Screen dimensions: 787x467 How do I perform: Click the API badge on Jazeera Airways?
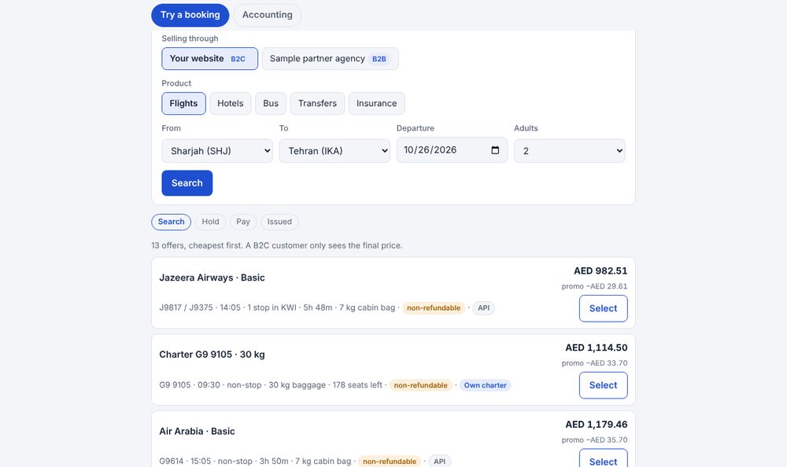(483, 308)
